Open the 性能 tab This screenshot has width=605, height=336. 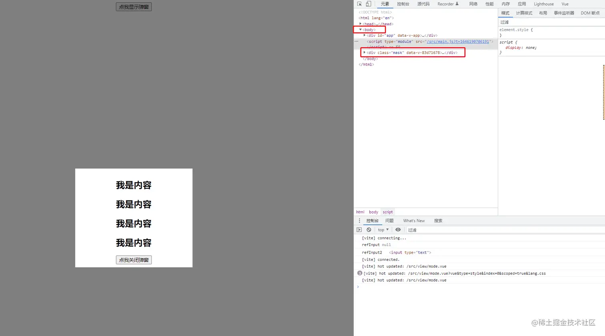pos(489,4)
